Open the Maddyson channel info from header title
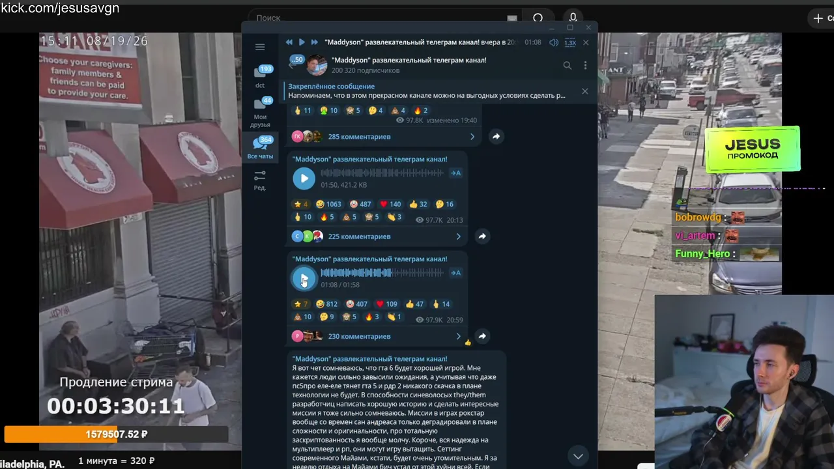Screen dimensions: 834x469 tap(409, 60)
